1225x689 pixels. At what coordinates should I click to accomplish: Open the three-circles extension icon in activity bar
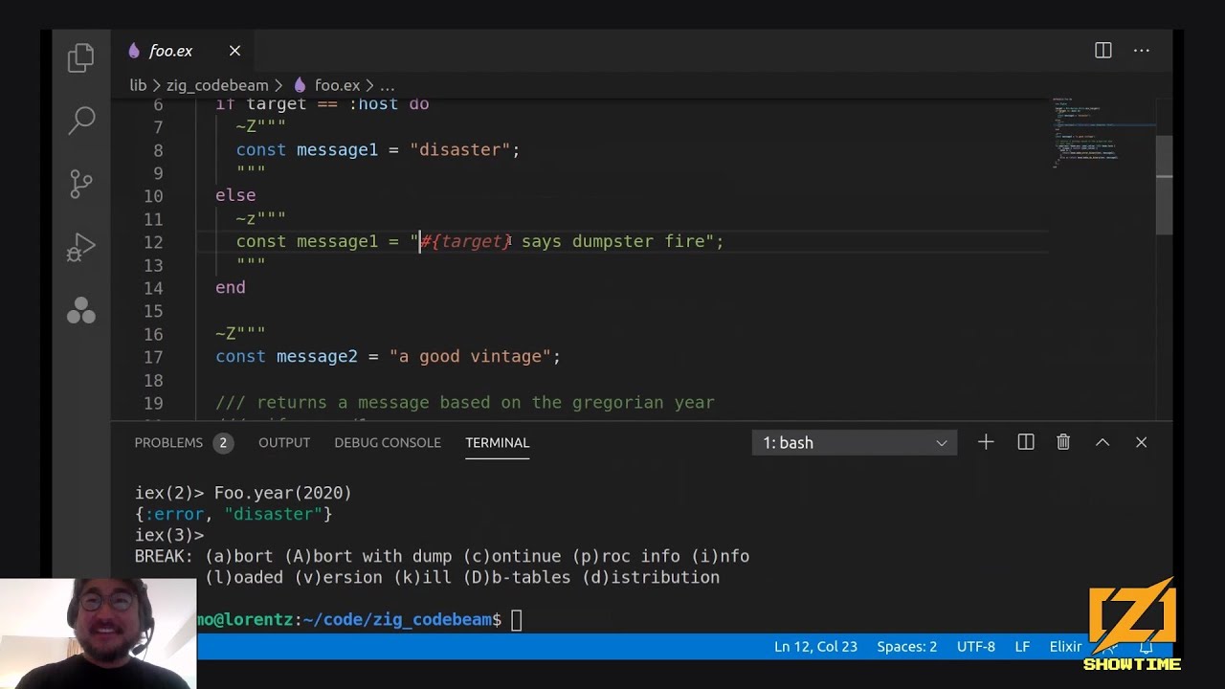81,310
